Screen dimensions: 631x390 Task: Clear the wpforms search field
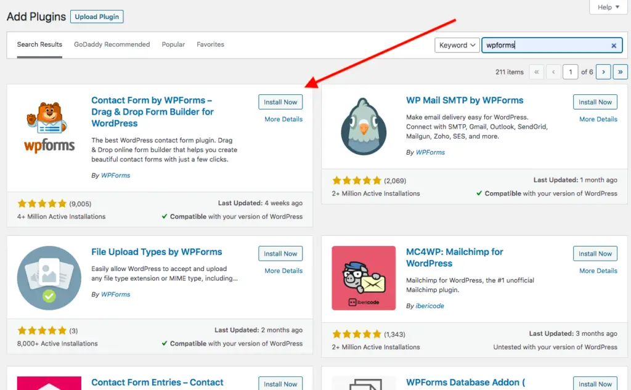[614, 46]
